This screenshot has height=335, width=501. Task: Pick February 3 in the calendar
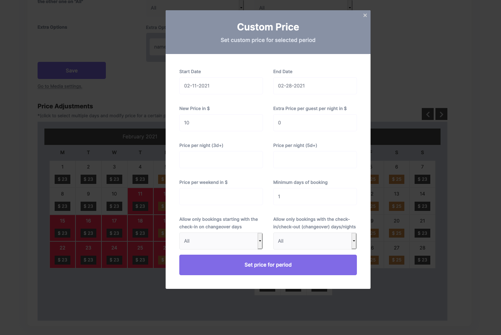pos(114,167)
